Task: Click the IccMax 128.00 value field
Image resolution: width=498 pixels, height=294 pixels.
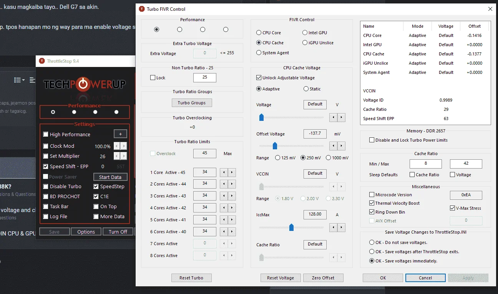Action: tap(315, 214)
